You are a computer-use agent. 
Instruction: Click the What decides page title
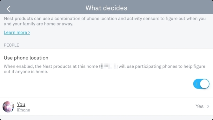click(106, 8)
